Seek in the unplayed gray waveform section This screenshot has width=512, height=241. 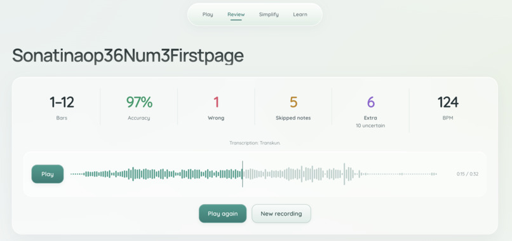tap(340, 174)
